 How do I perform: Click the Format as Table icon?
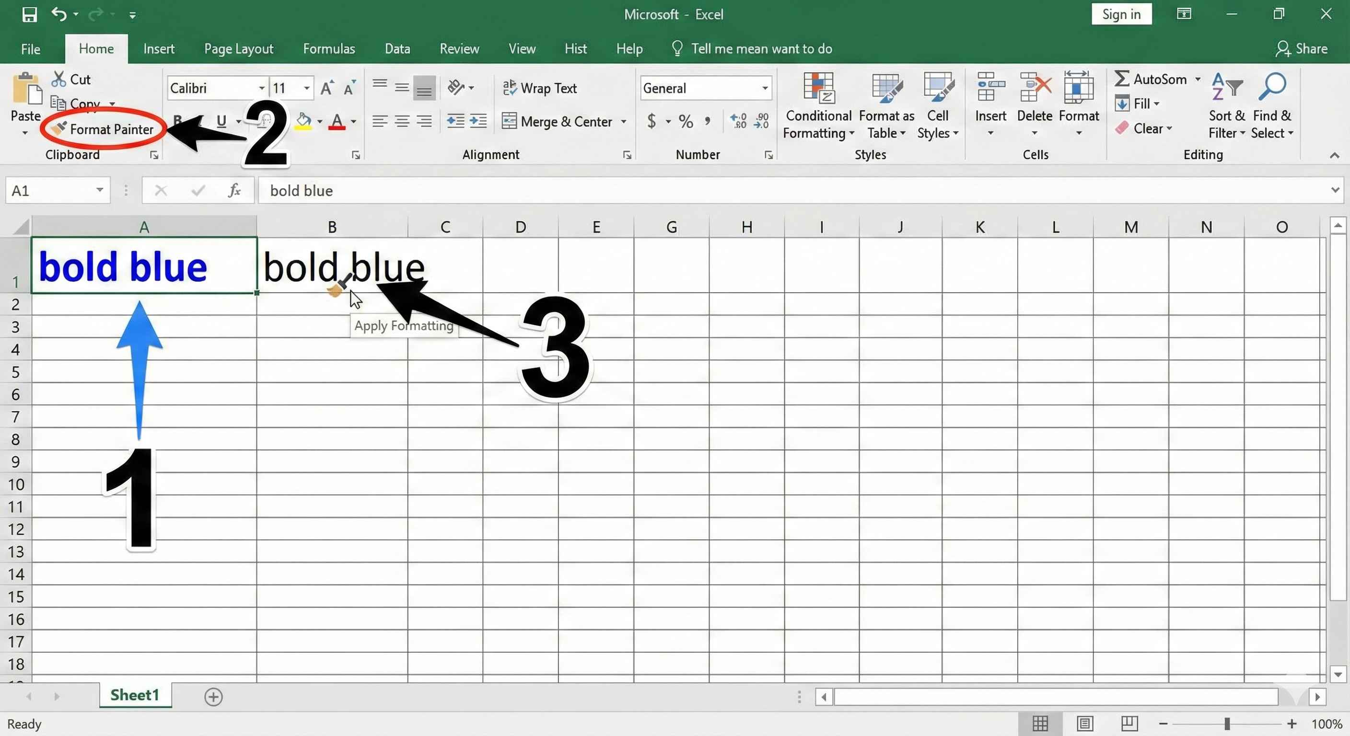tap(886, 88)
